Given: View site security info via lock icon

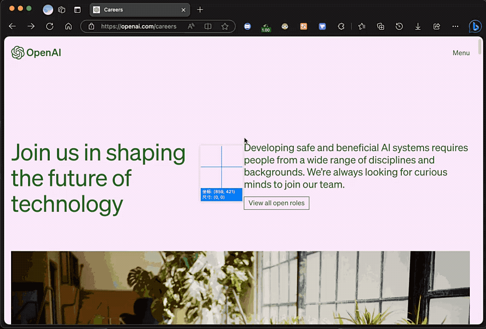Looking at the screenshot, I should point(91,26).
